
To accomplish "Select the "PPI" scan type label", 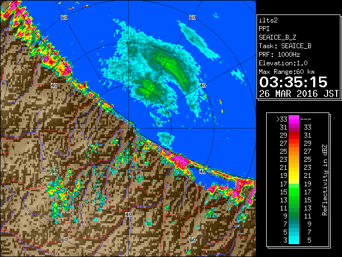I will [264, 29].
